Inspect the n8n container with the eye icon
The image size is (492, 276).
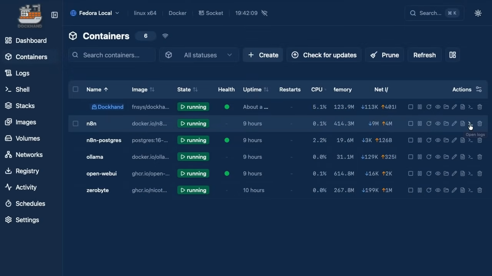coord(437,123)
